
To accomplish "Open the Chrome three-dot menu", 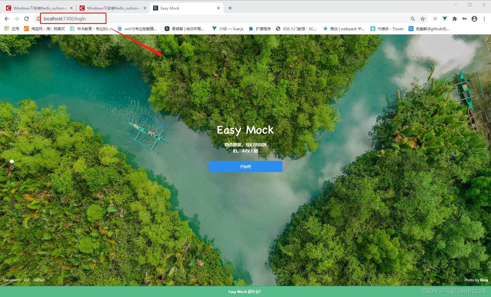I will [484, 19].
